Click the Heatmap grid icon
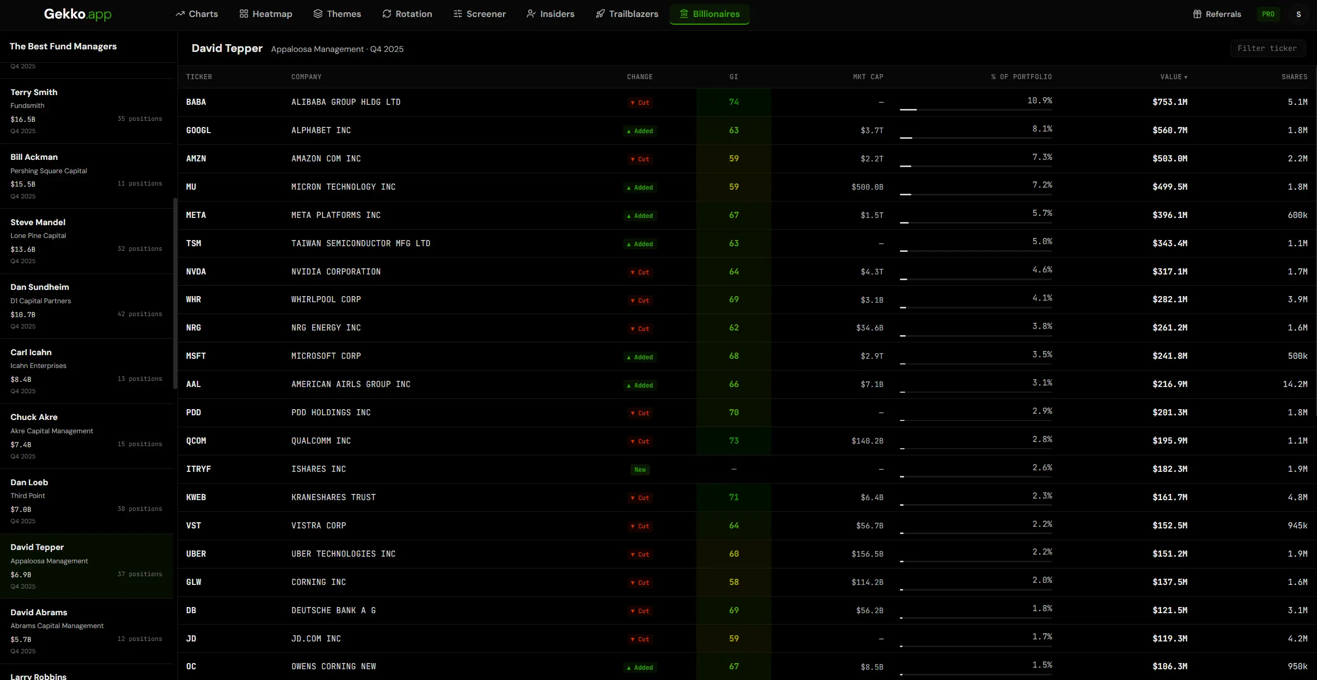This screenshot has width=1317, height=680. 244,14
